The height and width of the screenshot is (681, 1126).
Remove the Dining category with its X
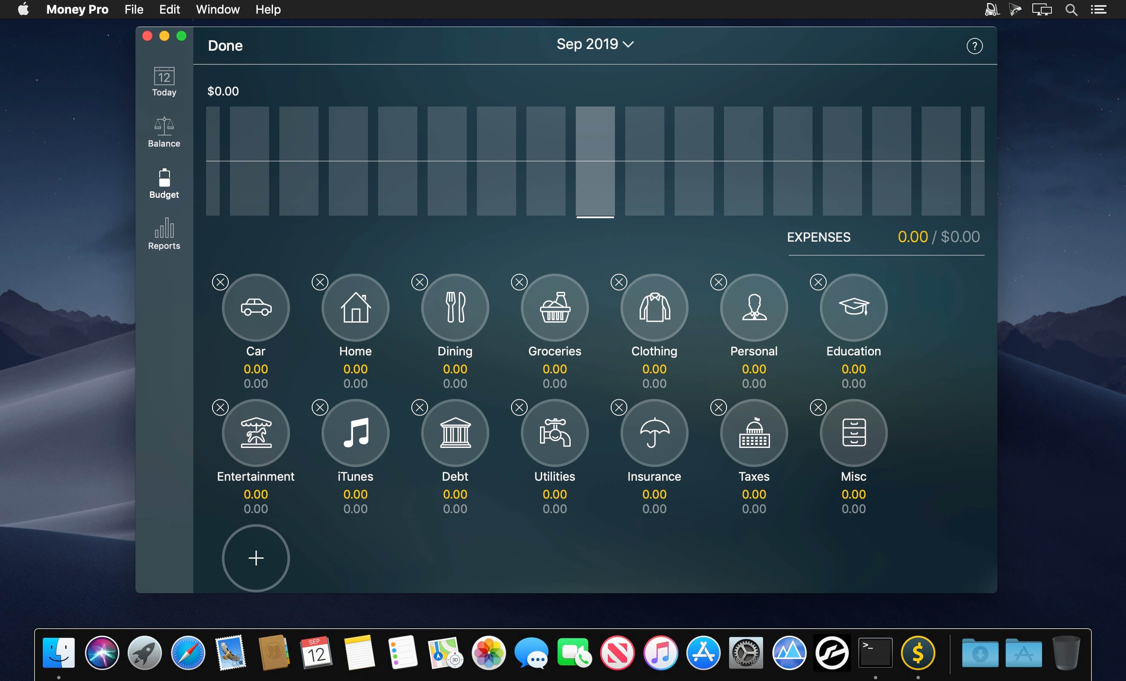419,282
